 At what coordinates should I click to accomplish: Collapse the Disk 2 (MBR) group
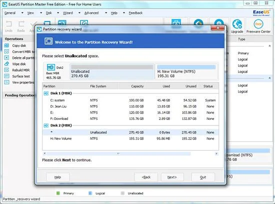pos(46,125)
